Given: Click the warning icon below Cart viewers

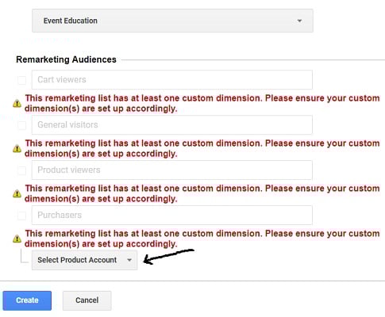Looking at the screenshot, I should [x=17, y=104].
